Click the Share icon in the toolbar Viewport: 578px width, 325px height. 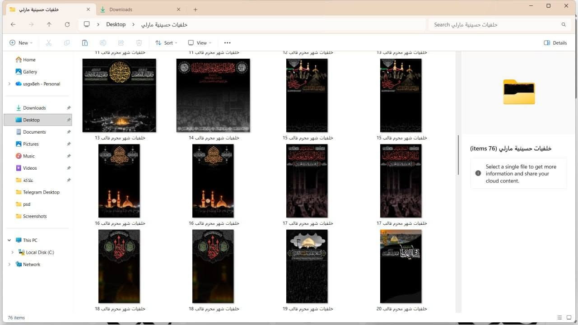121,43
